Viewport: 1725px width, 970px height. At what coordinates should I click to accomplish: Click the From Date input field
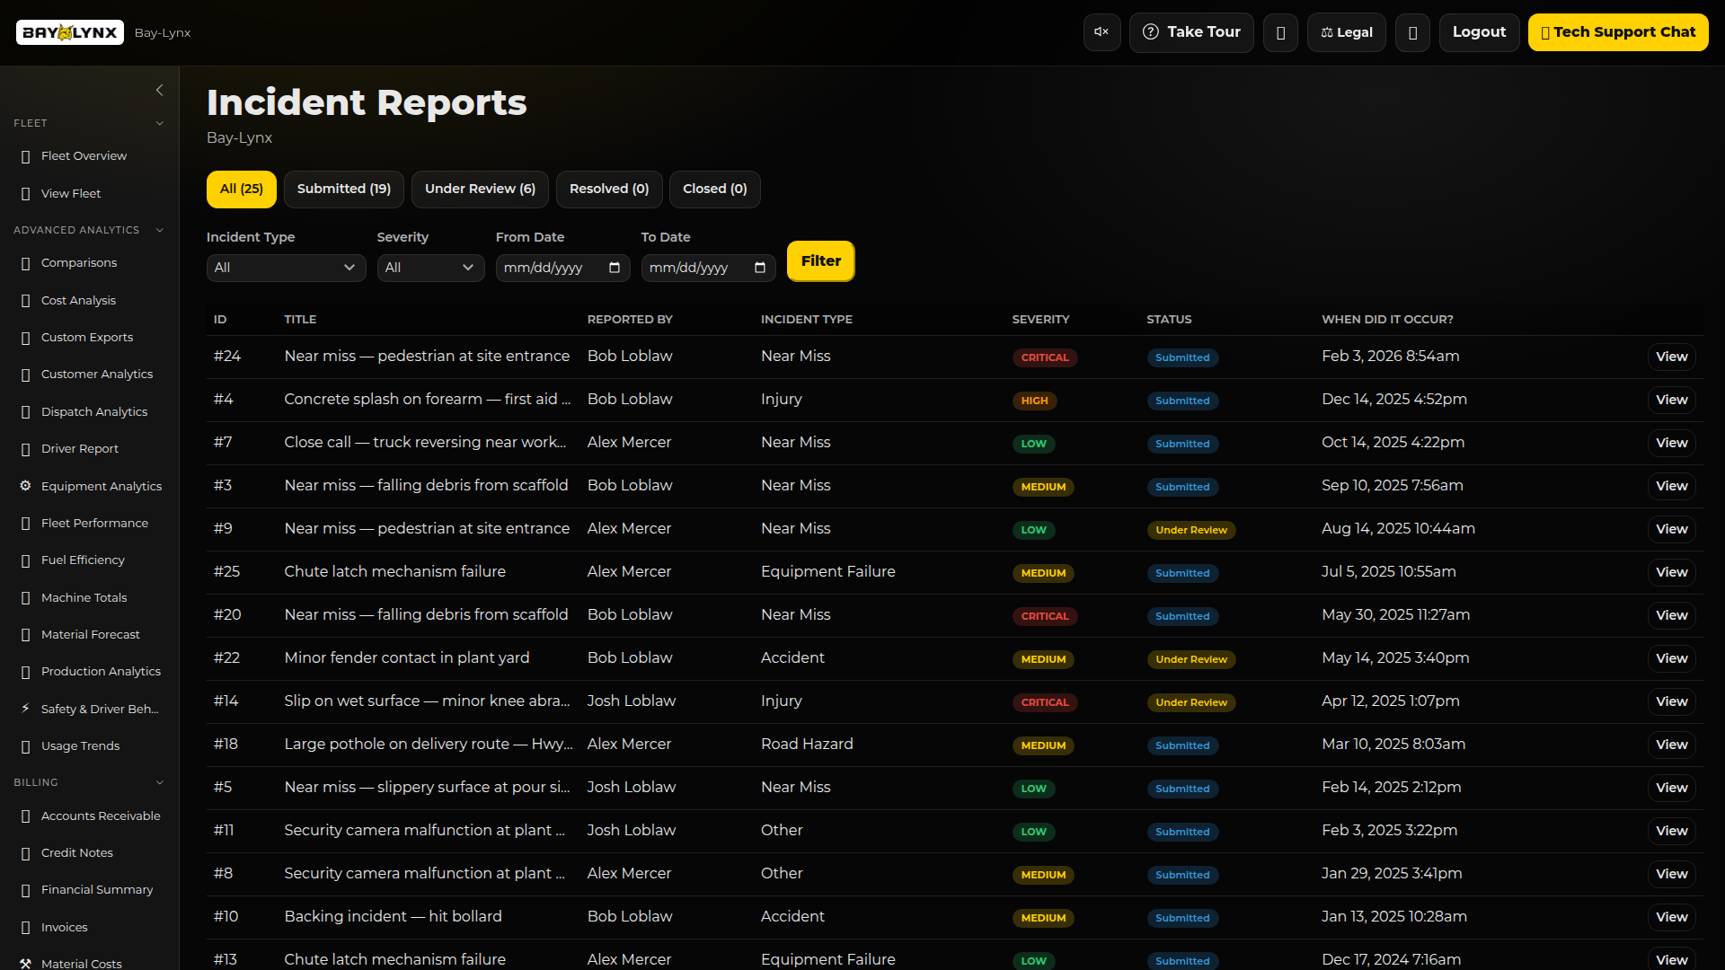562,267
